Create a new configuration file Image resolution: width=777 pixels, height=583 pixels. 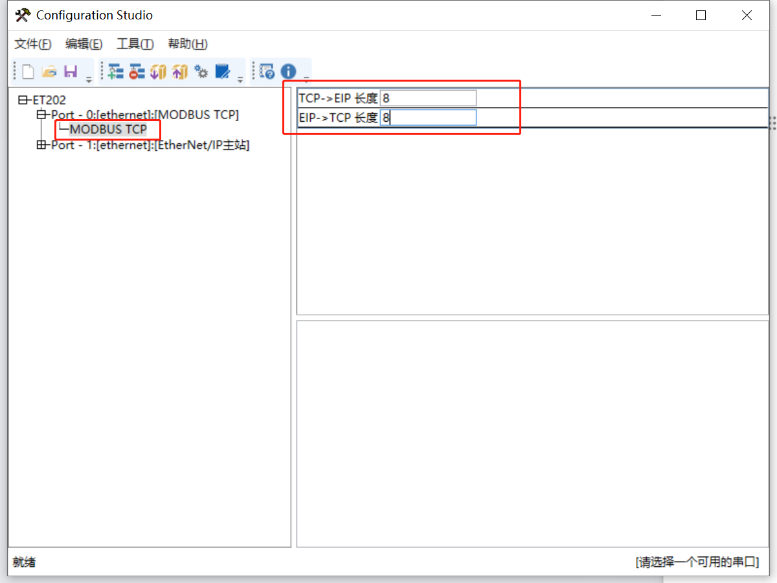click(x=28, y=72)
